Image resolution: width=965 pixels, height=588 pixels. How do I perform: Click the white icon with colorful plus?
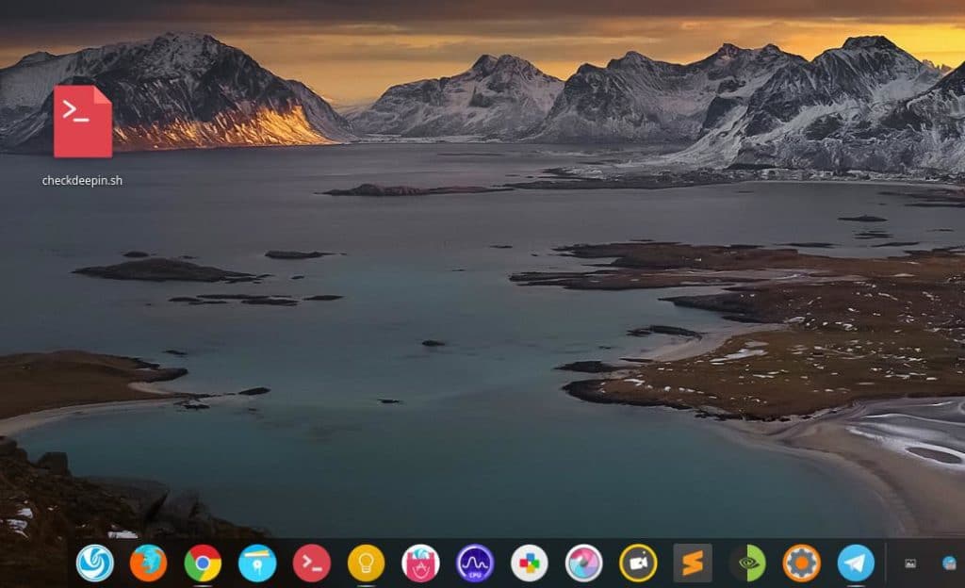[x=530, y=563]
